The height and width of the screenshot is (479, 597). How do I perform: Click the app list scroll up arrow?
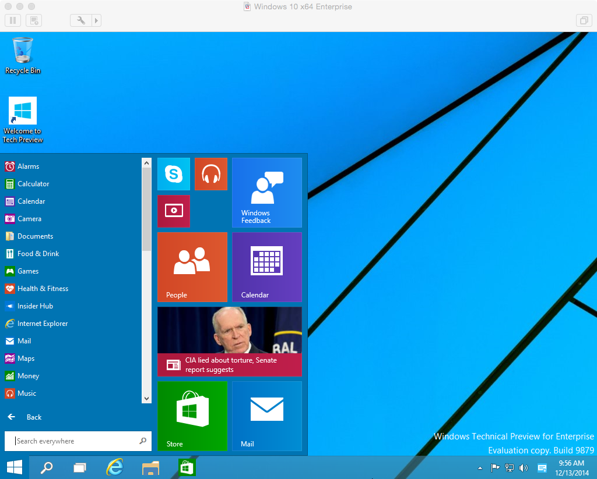tap(146, 163)
